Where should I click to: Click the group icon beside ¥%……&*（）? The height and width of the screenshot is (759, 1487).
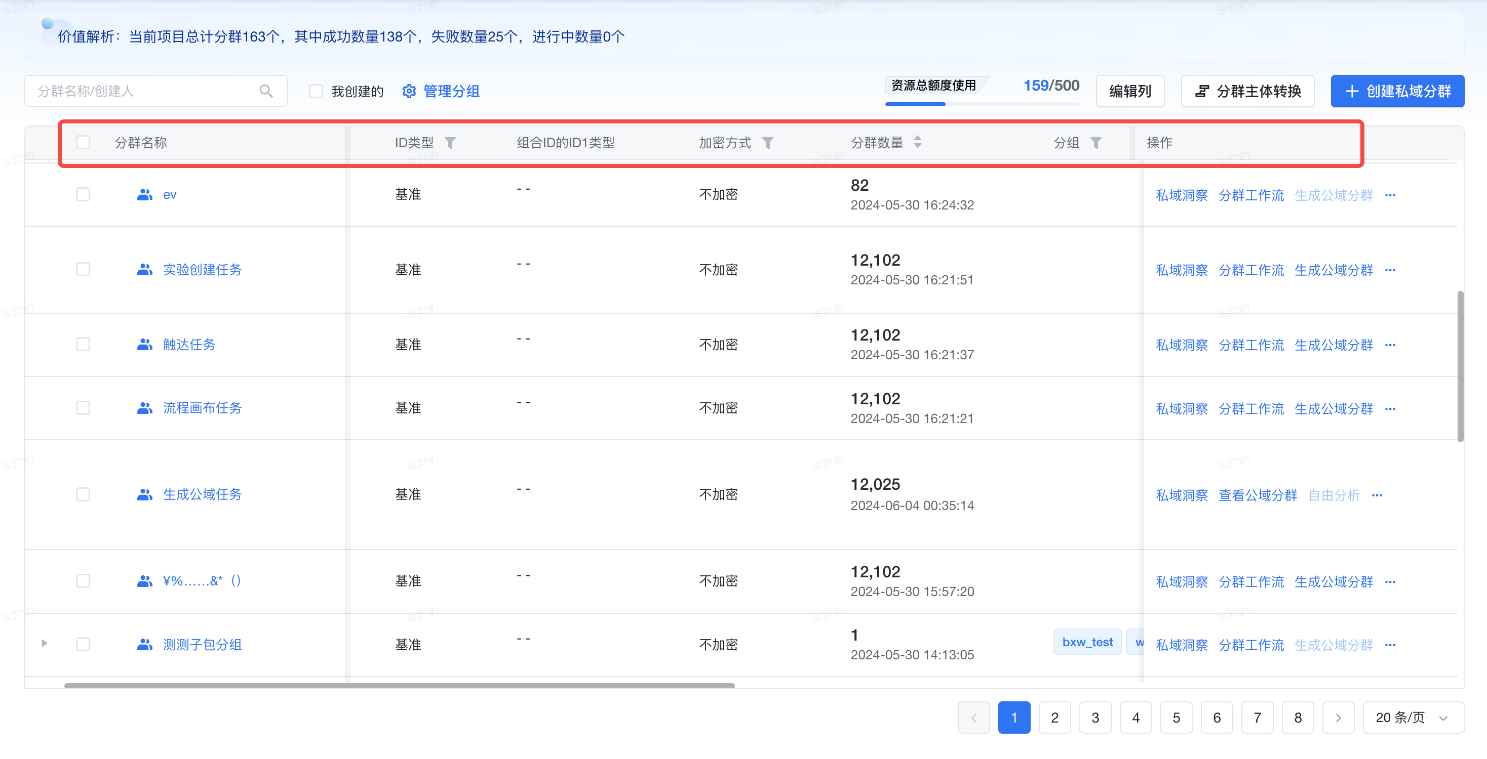pyautogui.click(x=145, y=581)
